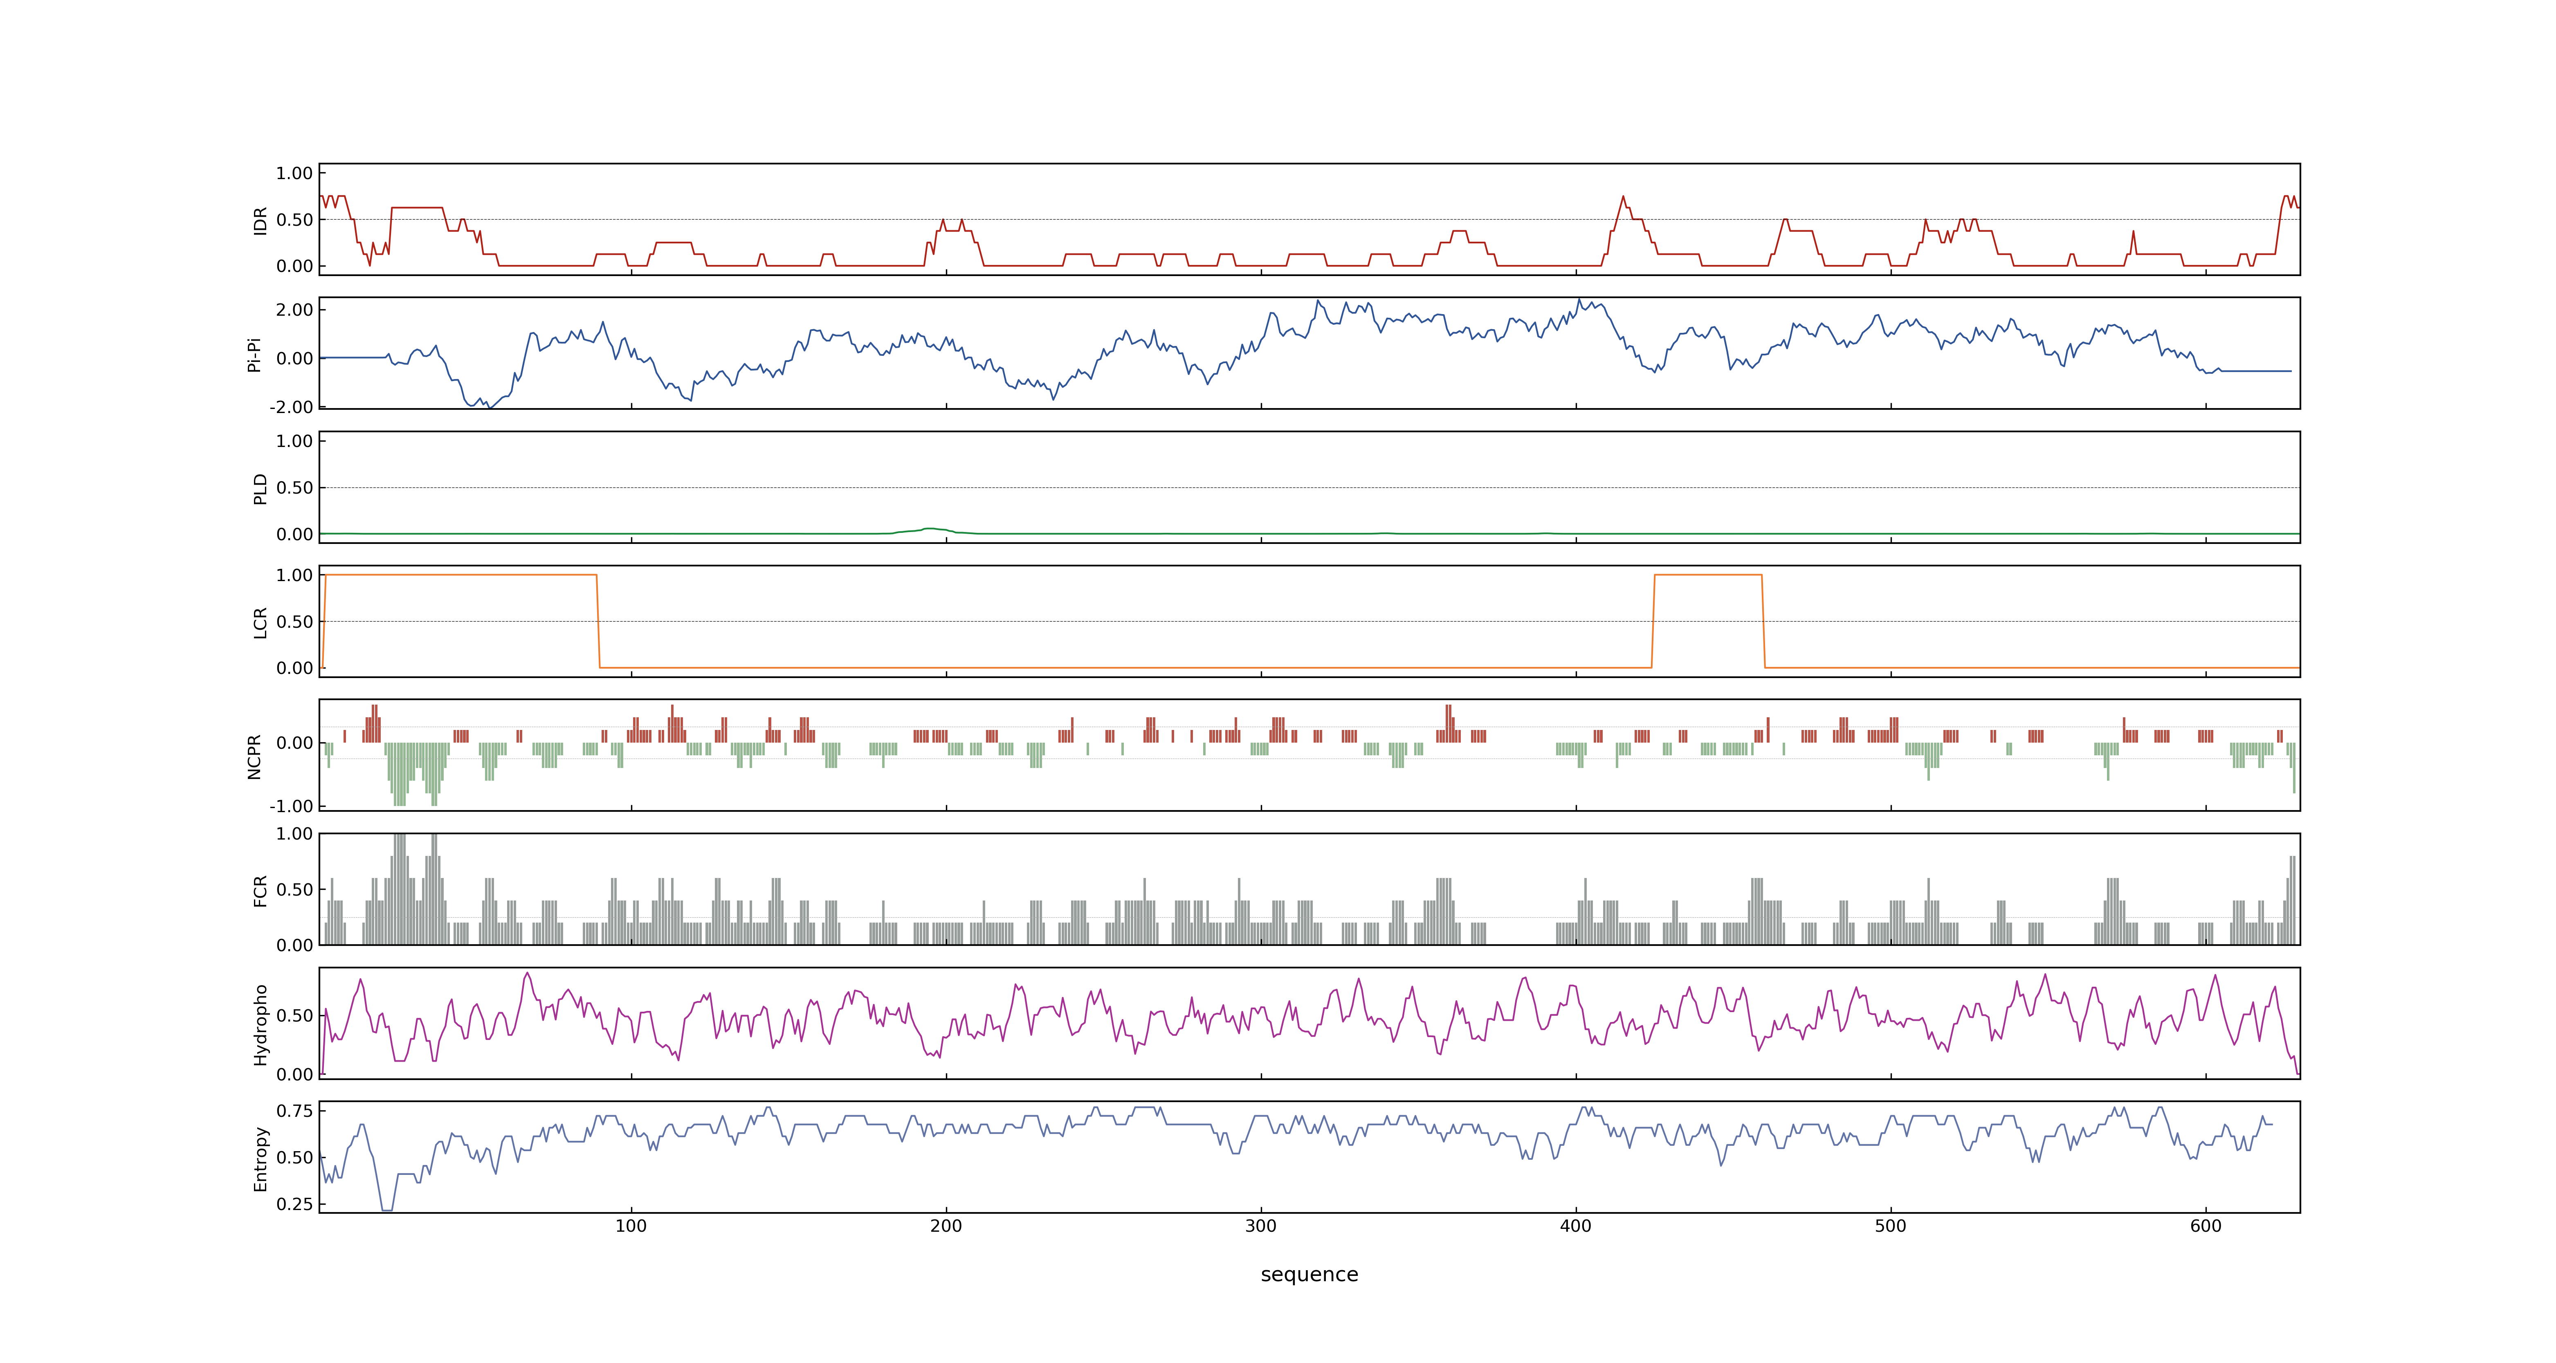Click the Pi-Pi y-axis label
The width and height of the screenshot is (2556, 1363).
pos(254,354)
